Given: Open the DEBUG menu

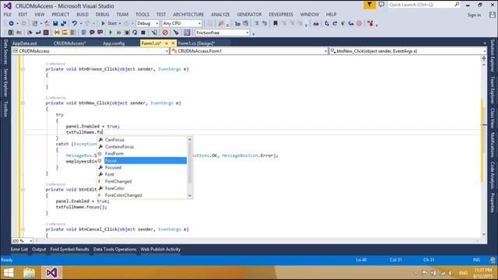Looking at the screenshot, I should pos(102,15).
